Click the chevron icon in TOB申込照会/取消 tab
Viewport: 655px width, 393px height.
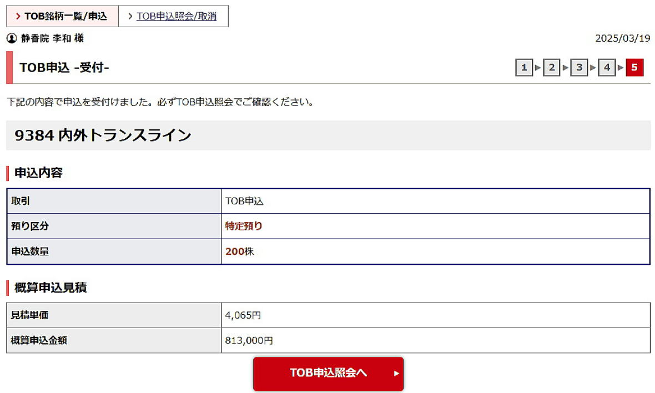[x=130, y=16]
